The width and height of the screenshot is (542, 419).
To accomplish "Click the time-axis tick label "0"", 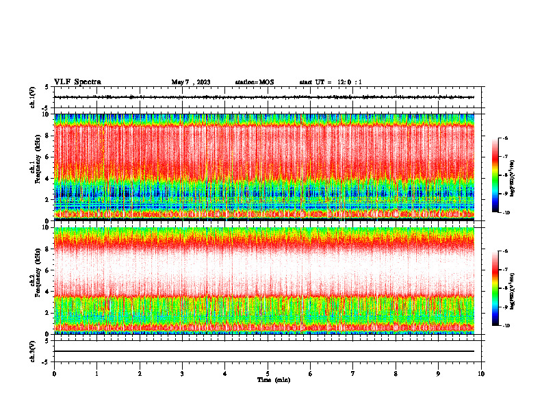I will (x=54, y=374).
